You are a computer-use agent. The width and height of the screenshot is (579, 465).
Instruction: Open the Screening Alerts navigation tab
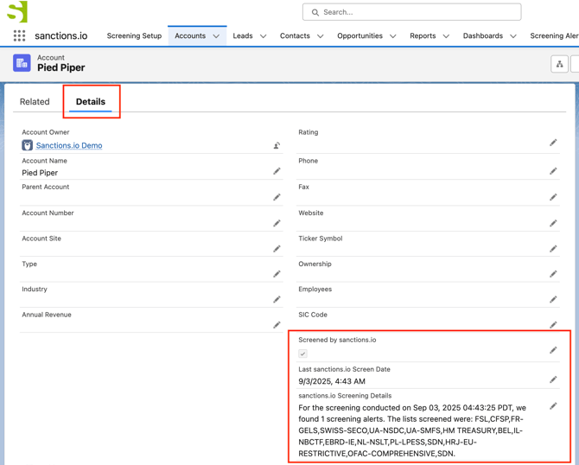(x=554, y=35)
